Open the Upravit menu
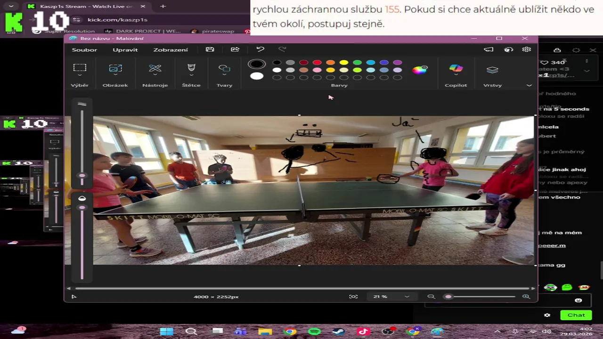Image resolution: width=603 pixels, height=339 pixels. click(125, 49)
